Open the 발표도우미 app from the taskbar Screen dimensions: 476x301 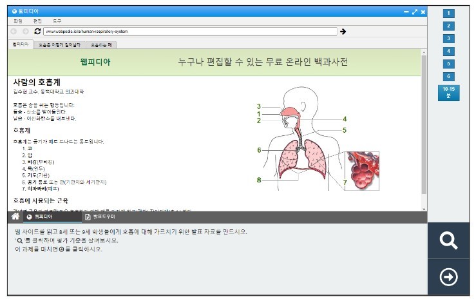click(x=100, y=217)
